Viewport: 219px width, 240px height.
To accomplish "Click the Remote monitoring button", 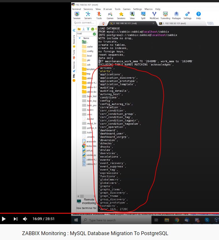I will [87, 201].
